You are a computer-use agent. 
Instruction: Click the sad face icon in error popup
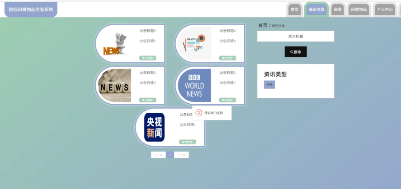[199, 113]
